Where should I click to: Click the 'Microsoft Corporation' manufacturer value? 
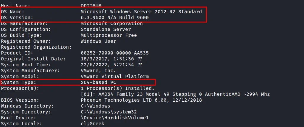click(x=111, y=24)
